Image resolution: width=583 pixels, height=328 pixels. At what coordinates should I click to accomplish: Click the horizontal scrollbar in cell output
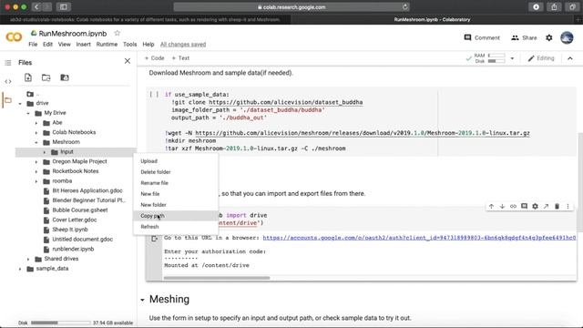click(x=217, y=278)
